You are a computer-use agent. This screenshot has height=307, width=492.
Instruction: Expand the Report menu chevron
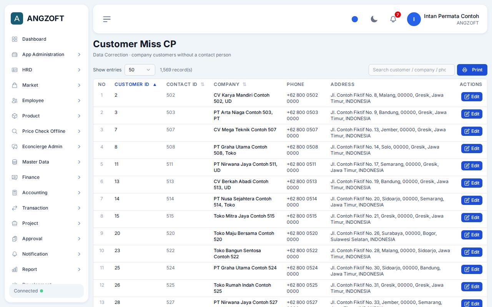(x=79, y=269)
